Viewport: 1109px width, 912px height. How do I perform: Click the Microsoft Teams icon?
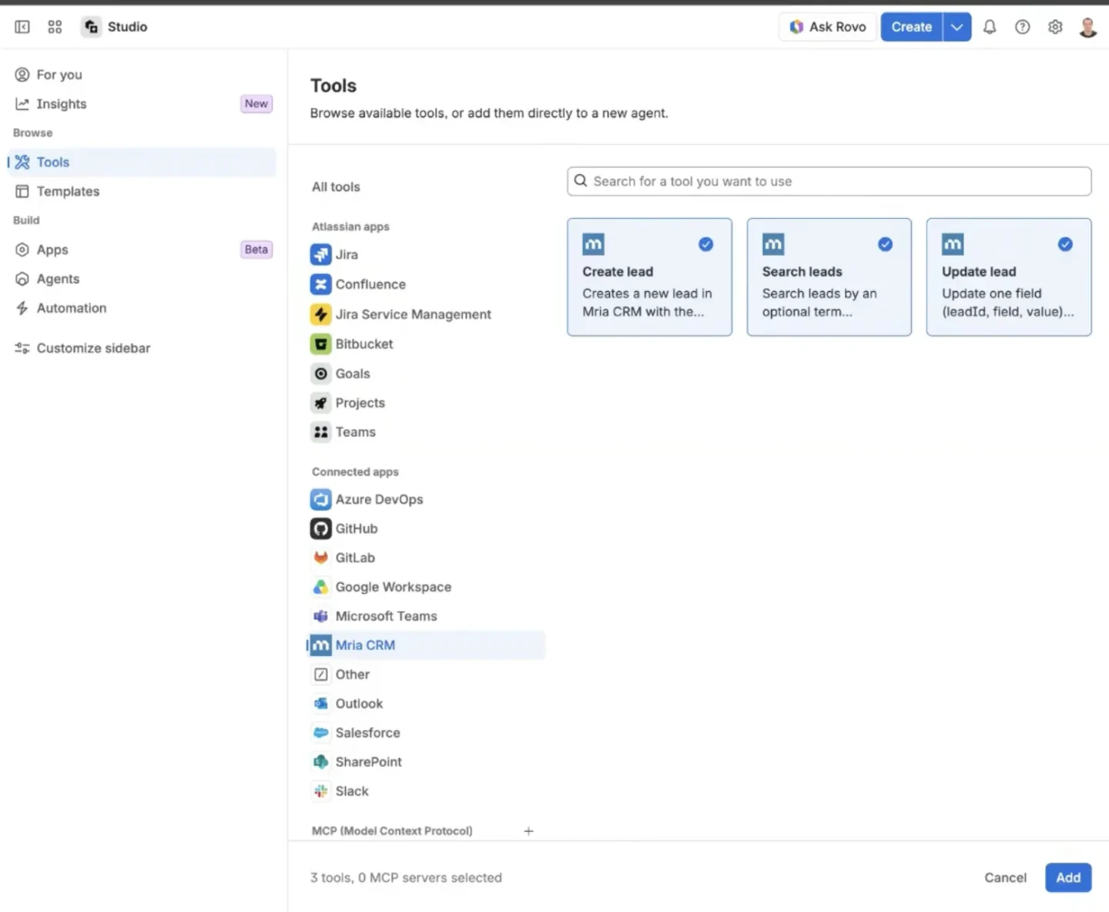tap(321, 616)
